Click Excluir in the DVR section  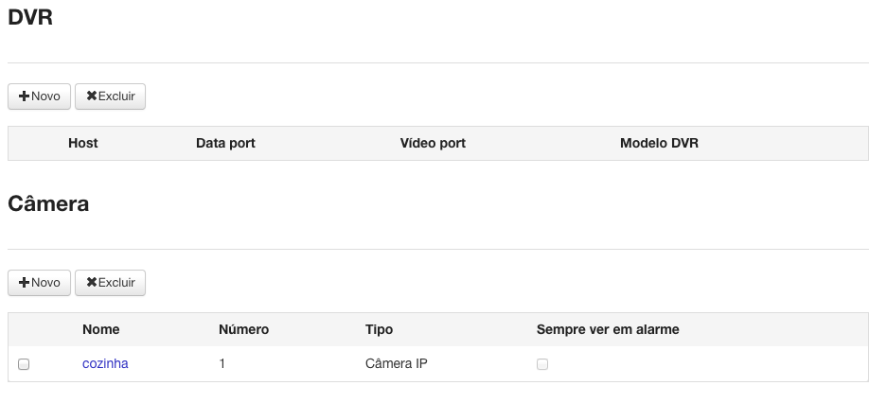pos(111,96)
